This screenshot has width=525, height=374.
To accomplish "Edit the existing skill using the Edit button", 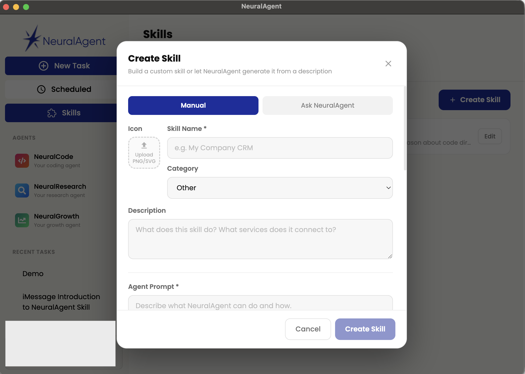I will pyautogui.click(x=489, y=136).
